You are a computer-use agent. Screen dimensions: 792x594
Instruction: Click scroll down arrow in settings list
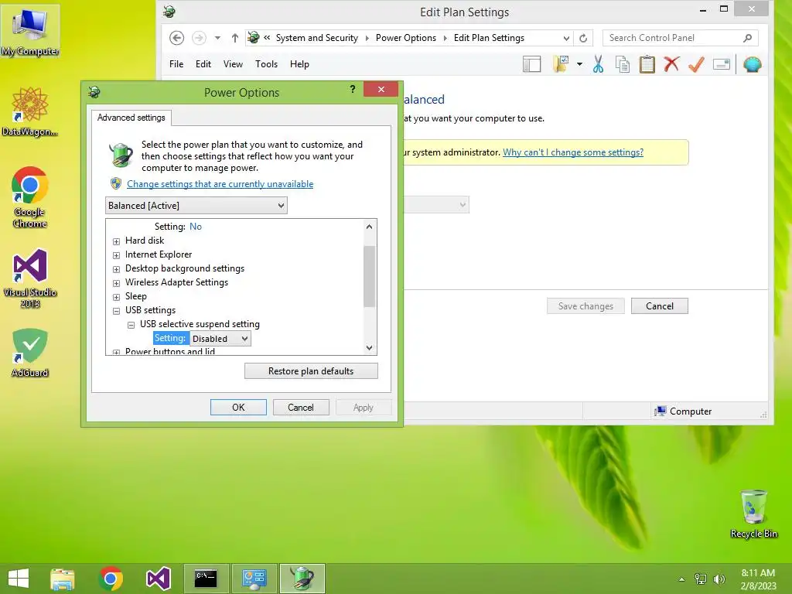[x=369, y=348]
